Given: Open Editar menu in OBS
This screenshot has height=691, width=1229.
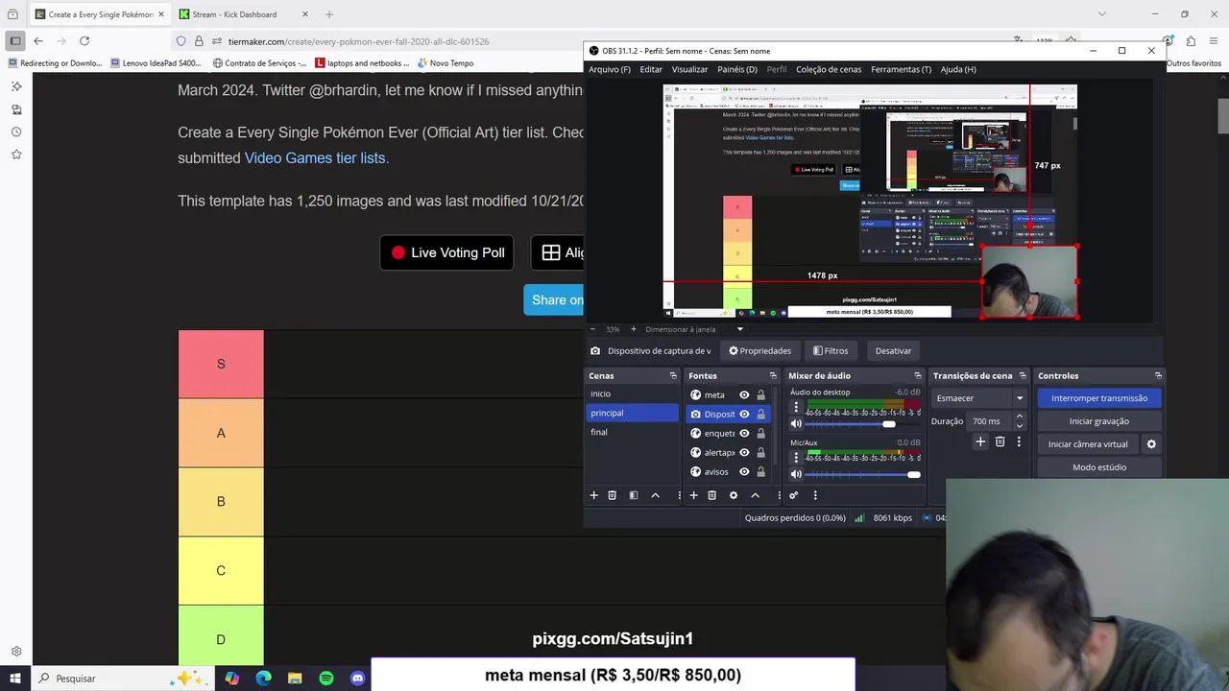Looking at the screenshot, I should 651,69.
